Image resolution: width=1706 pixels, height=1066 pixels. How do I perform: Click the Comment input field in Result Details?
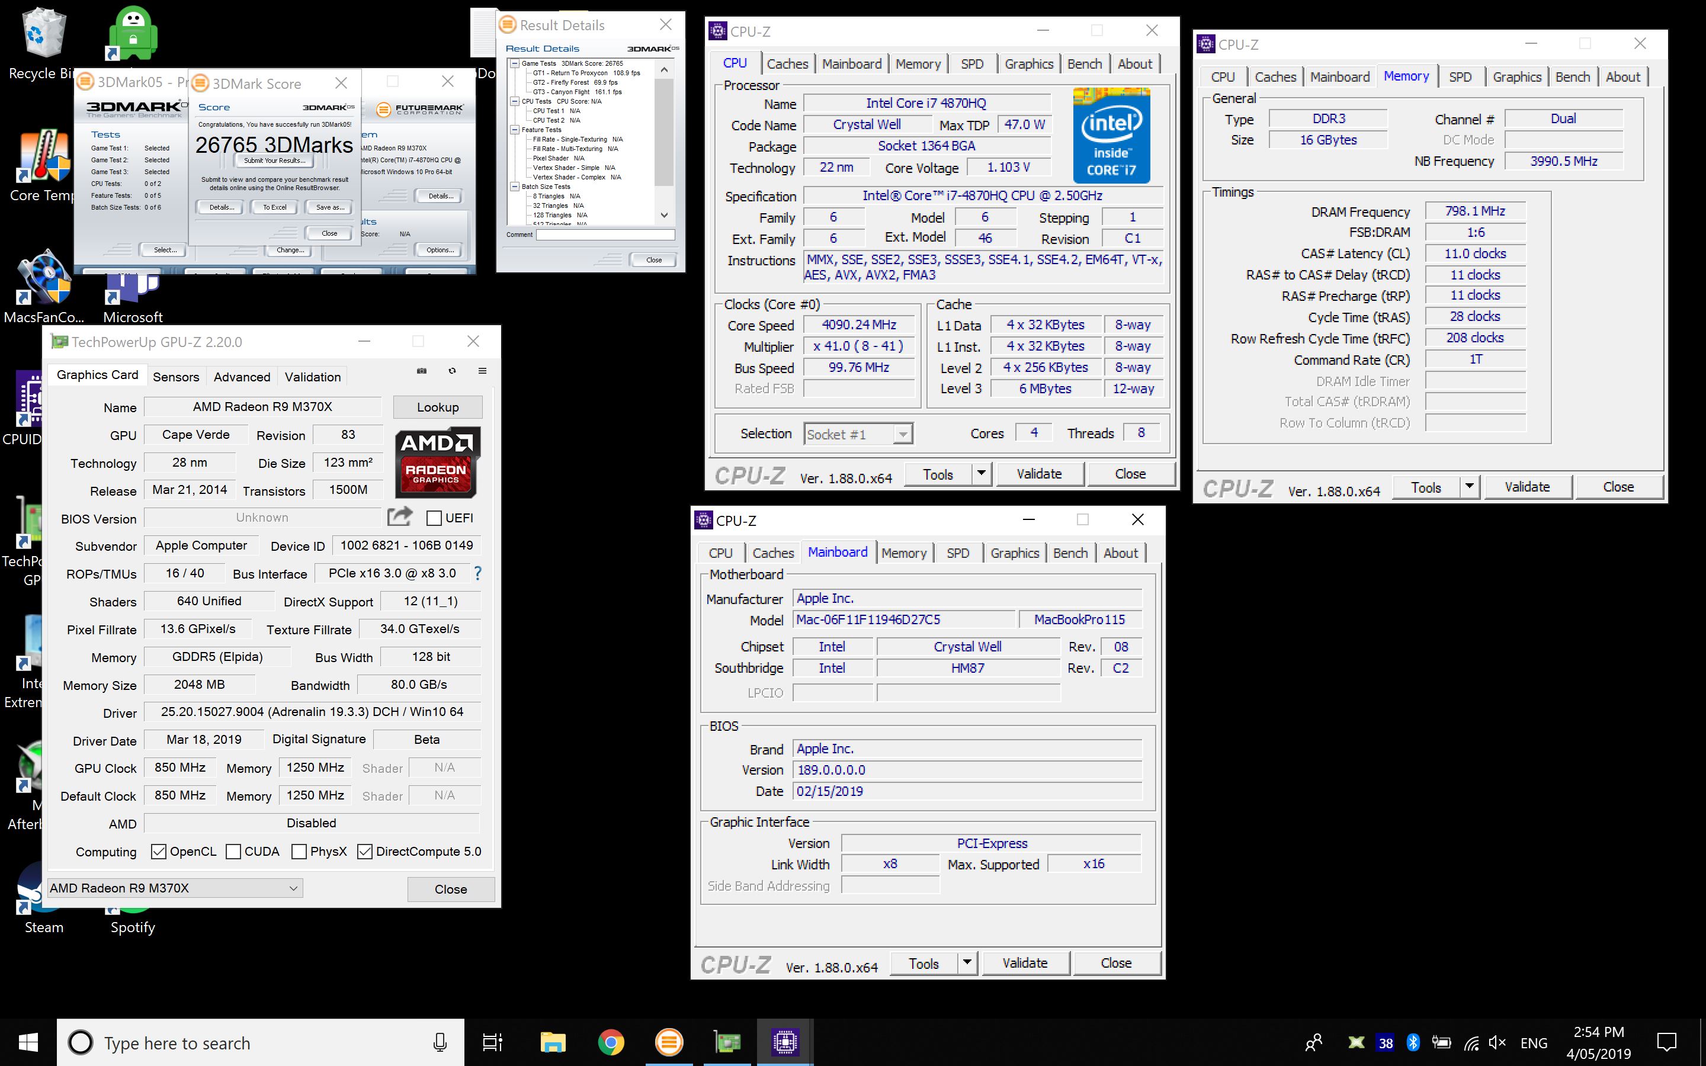point(605,235)
